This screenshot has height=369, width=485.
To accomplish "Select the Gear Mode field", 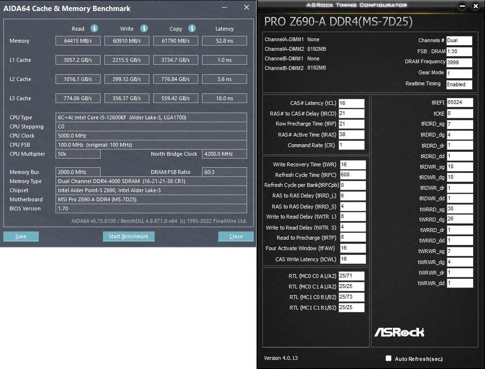I will [x=459, y=73].
